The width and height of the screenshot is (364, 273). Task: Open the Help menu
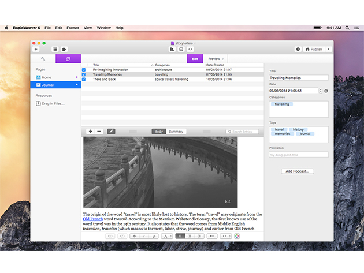click(120, 28)
